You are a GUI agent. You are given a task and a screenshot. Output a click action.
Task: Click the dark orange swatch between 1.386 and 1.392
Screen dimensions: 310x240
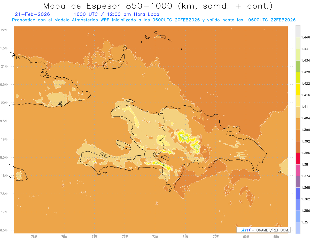pos(298,147)
